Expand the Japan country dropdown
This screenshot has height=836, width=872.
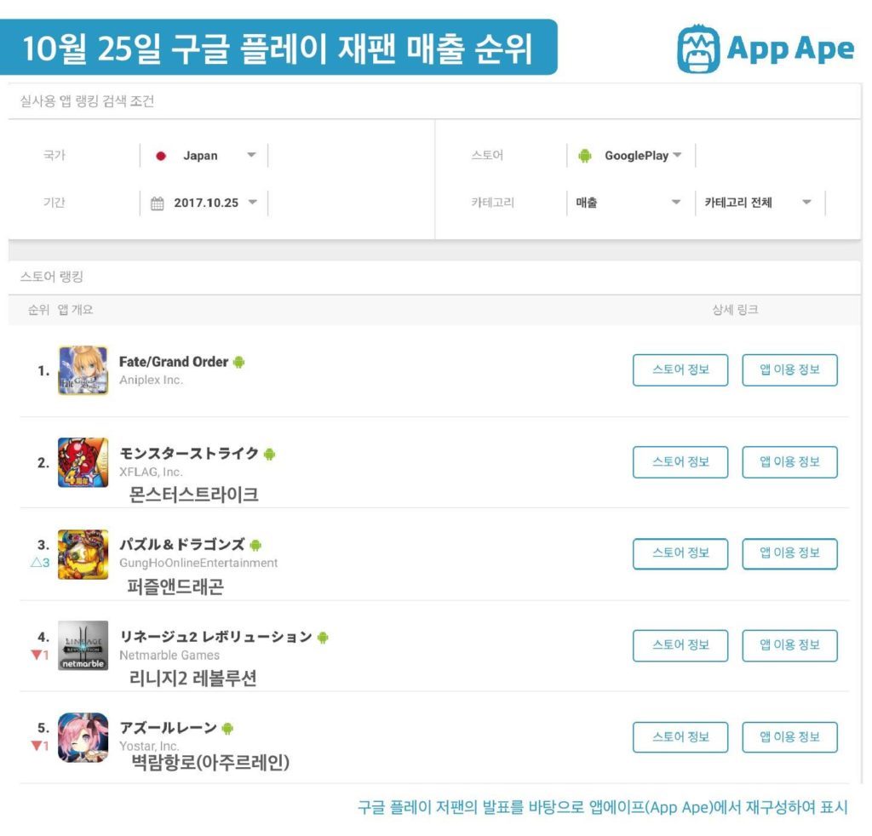204,156
